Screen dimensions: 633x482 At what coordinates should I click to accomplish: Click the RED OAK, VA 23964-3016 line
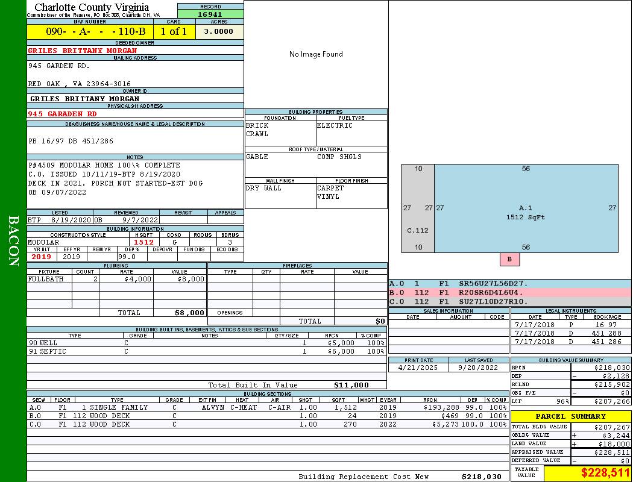point(79,84)
